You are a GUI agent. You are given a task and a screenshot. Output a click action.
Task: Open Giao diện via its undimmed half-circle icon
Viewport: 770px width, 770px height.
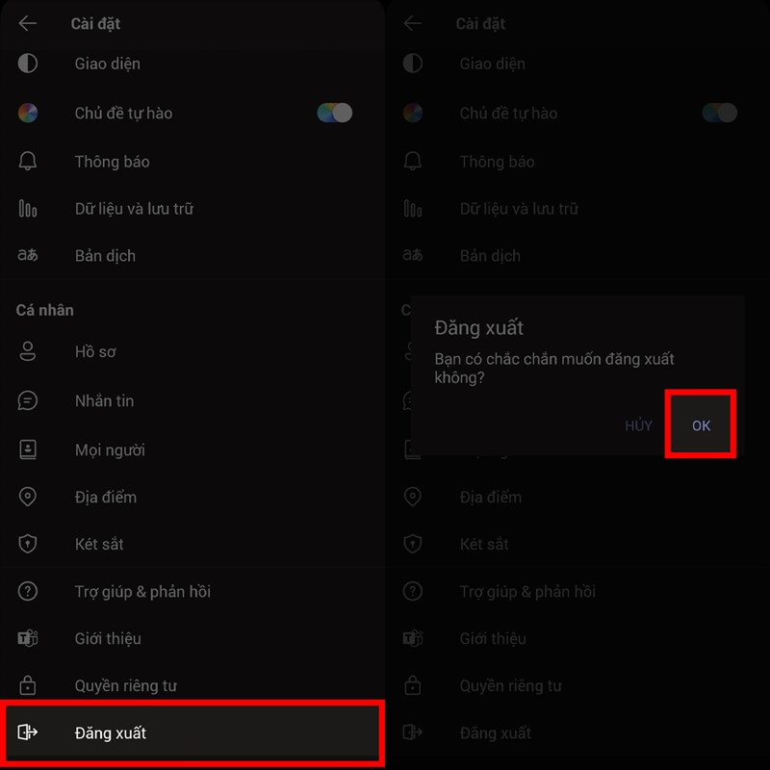click(28, 64)
